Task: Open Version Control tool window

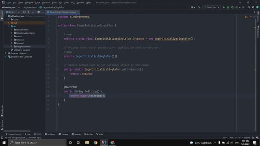Action: point(13,134)
